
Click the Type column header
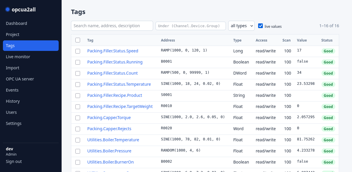point(237,40)
